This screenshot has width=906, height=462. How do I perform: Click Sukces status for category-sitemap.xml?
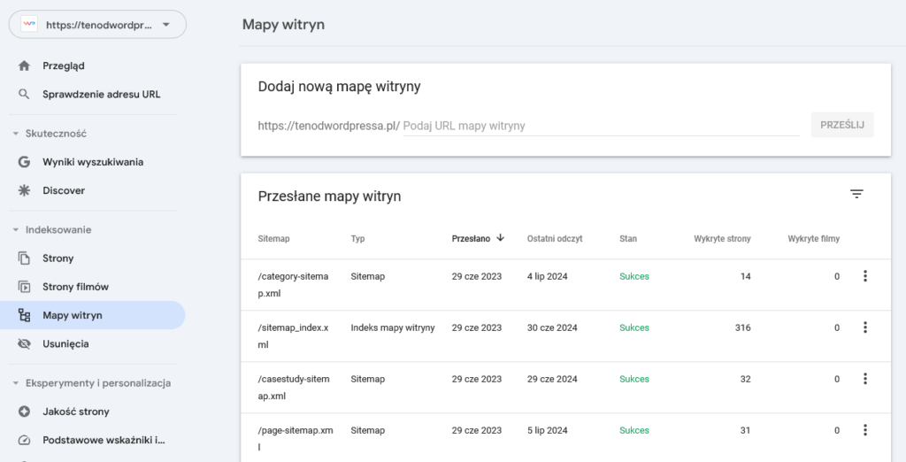(x=633, y=276)
